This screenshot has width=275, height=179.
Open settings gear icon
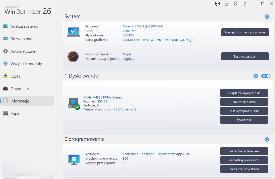click(236, 4)
